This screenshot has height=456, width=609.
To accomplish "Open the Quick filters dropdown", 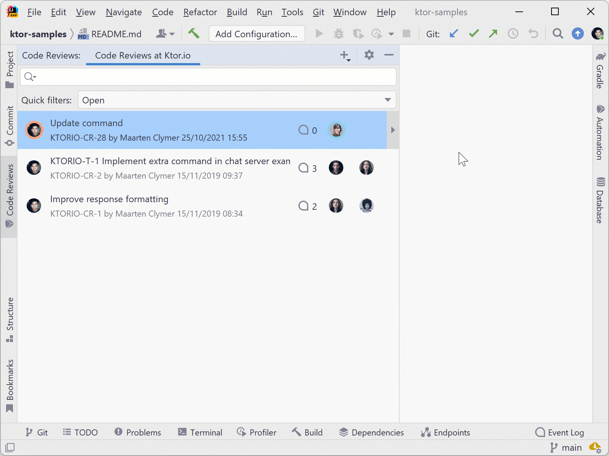I will 387,100.
